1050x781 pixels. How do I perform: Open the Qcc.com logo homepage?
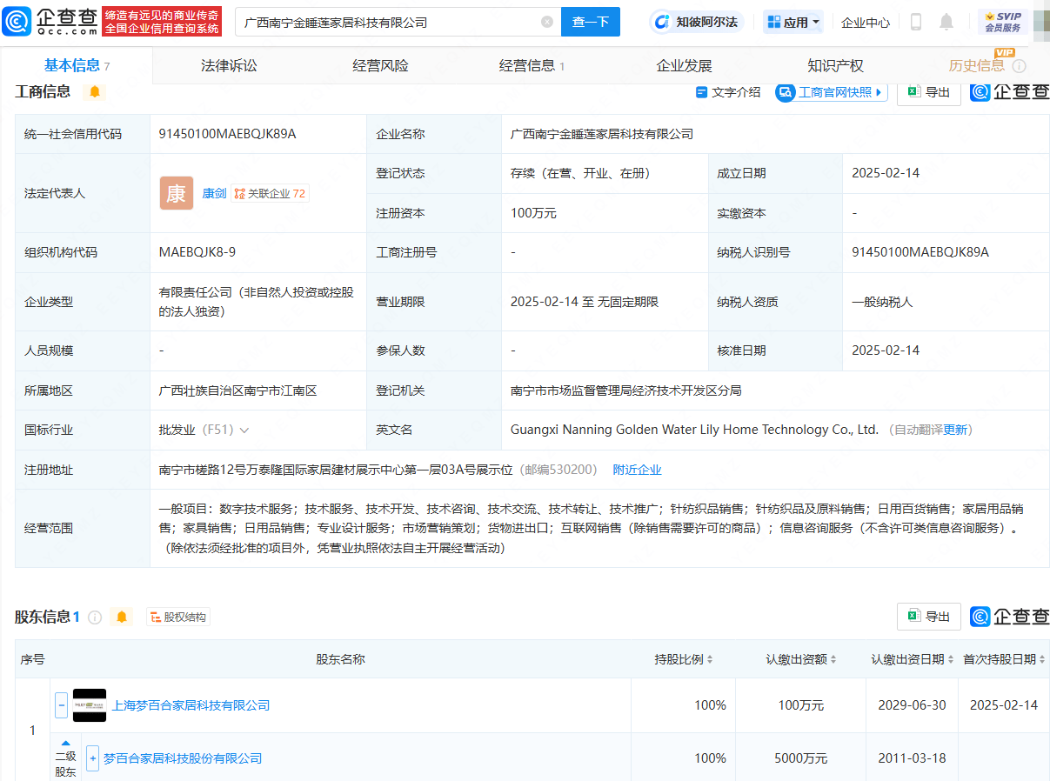click(50, 21)
